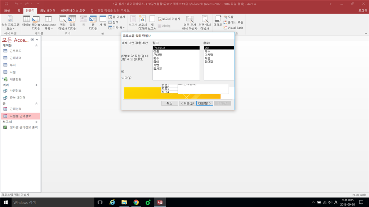
Task: Insert a 클래스 모듈
Action: pos(233,22)
